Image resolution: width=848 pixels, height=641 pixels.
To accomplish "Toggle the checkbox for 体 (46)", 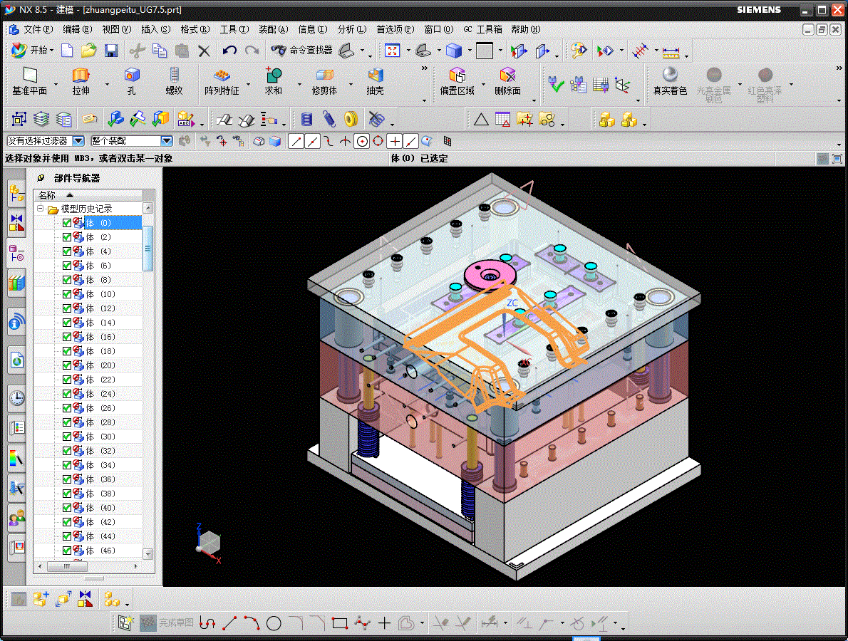I will (x=67, y=551).
